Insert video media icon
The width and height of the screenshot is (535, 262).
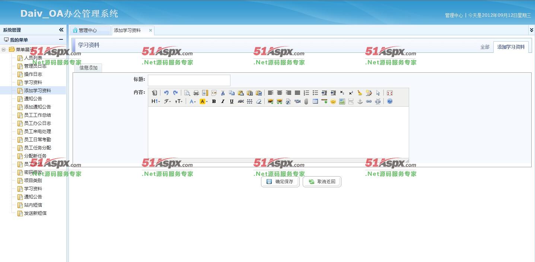(297, 101)
